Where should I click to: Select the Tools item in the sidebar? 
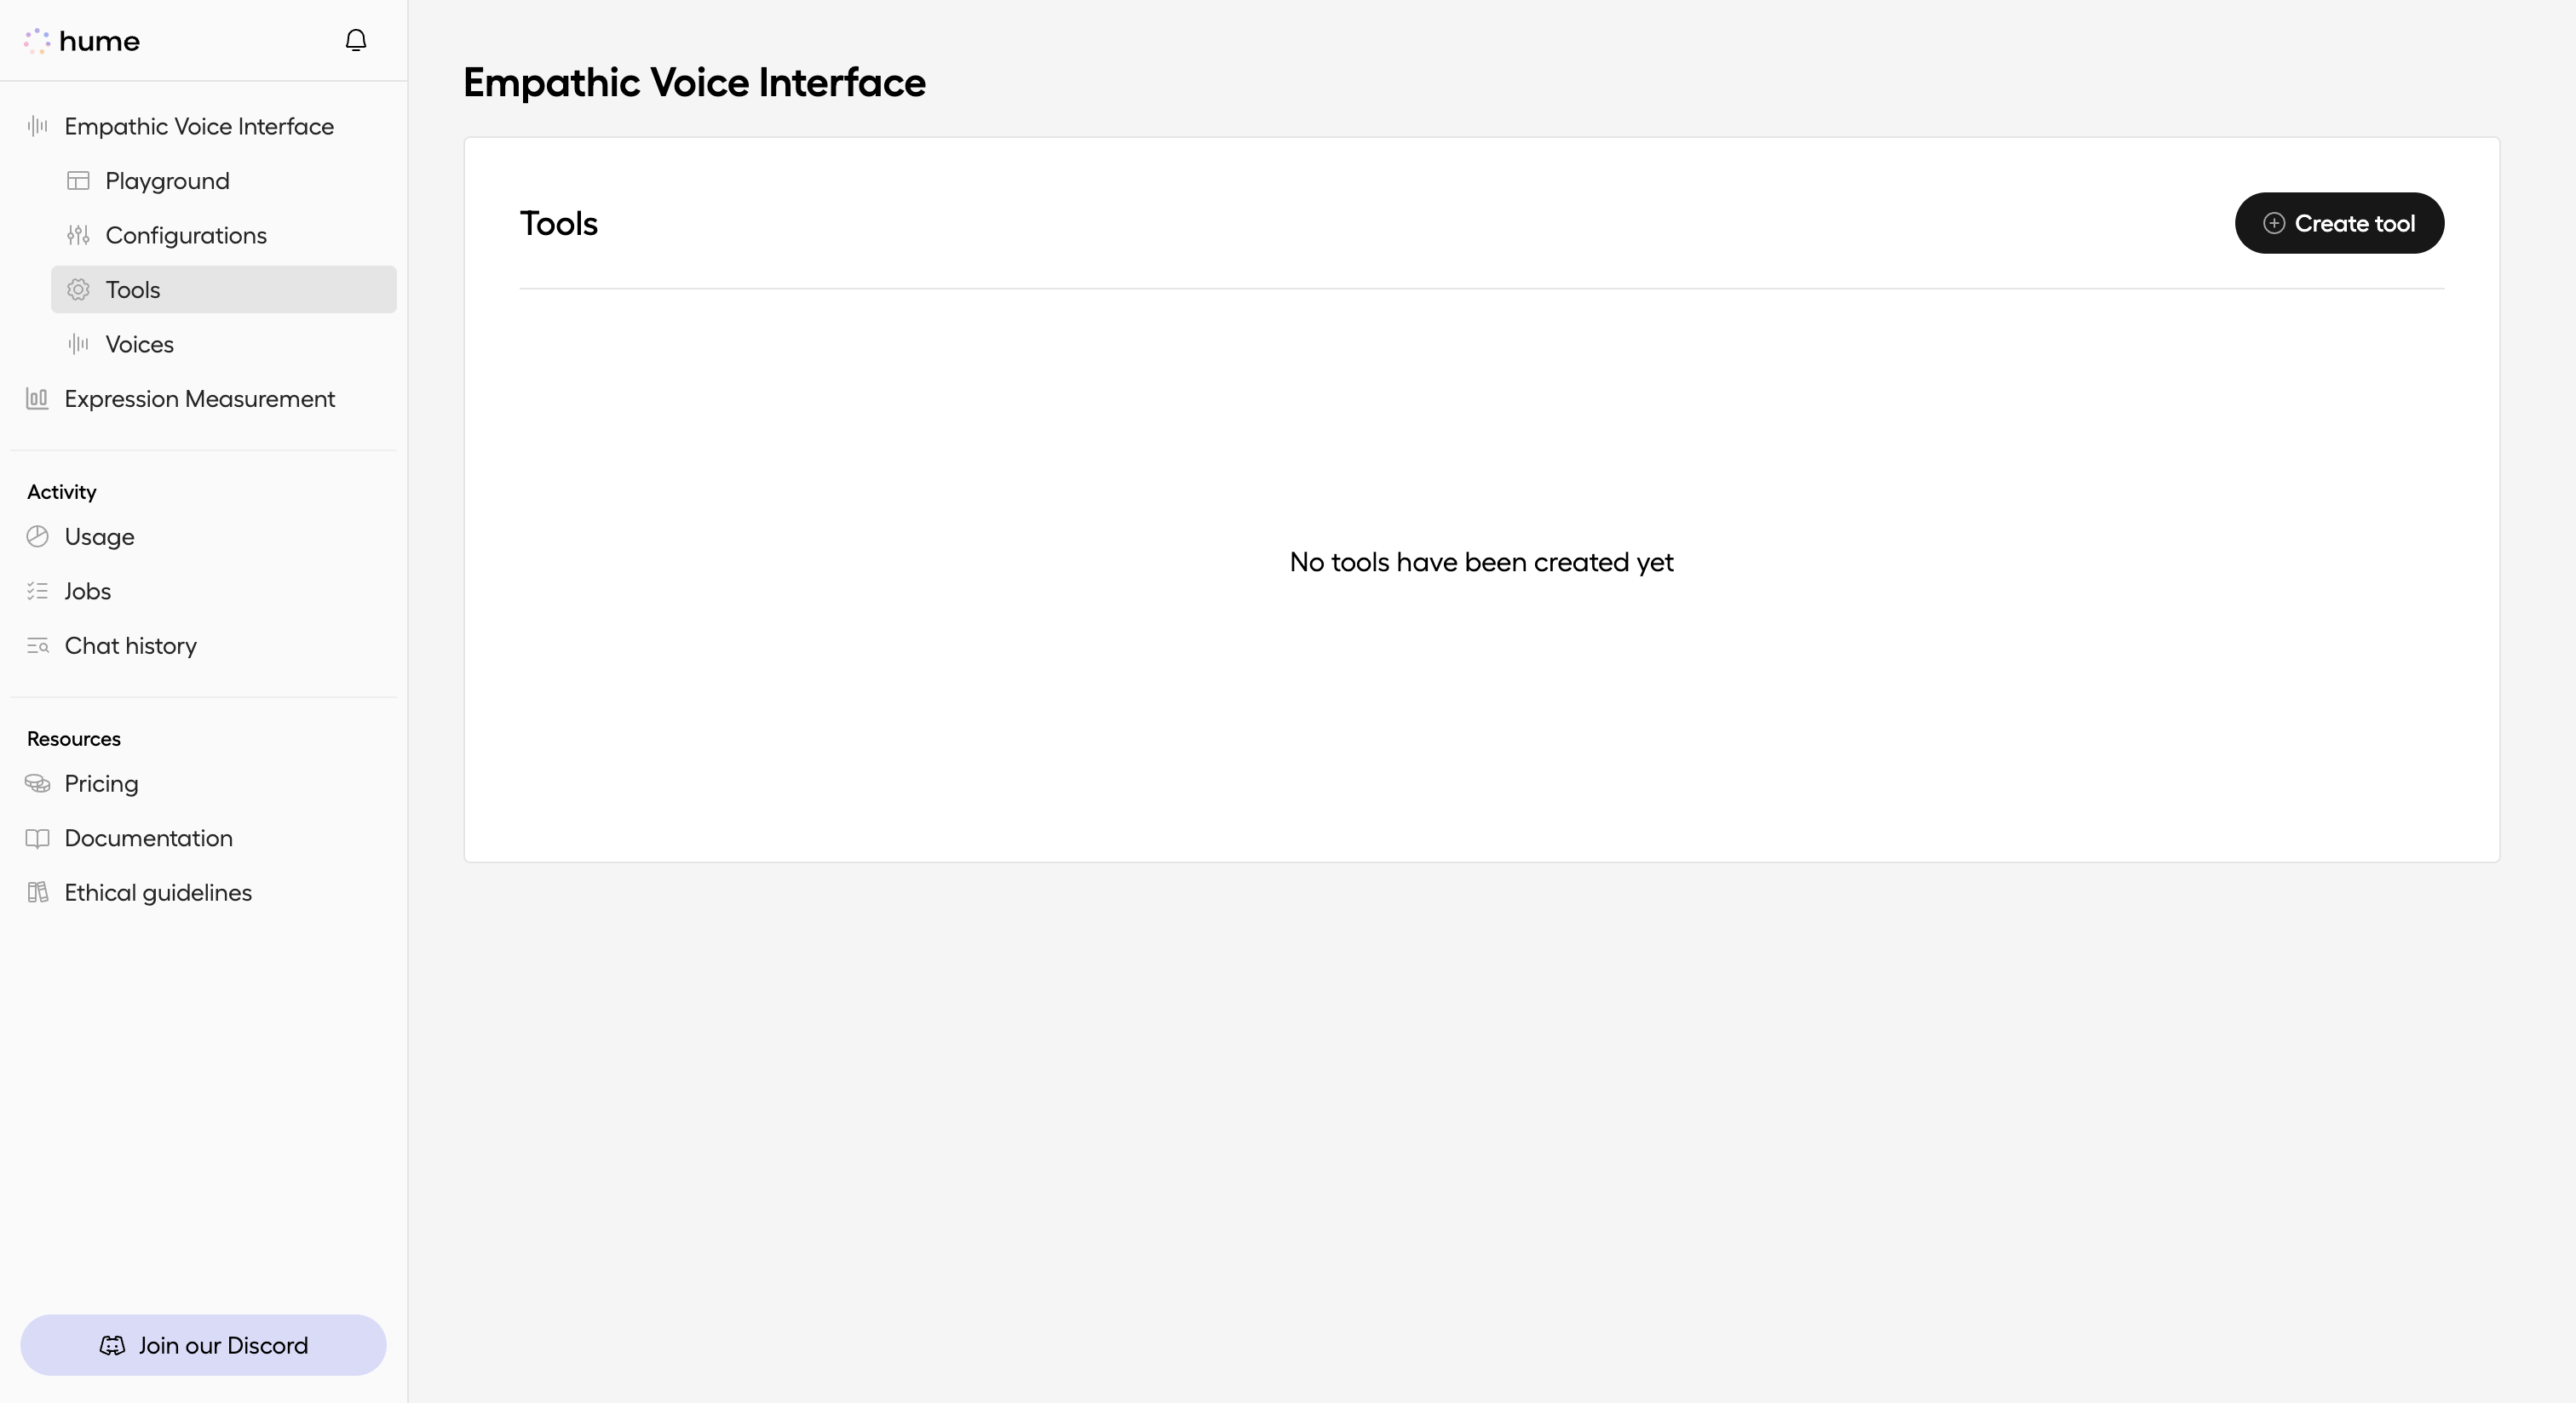pos(132,289)
